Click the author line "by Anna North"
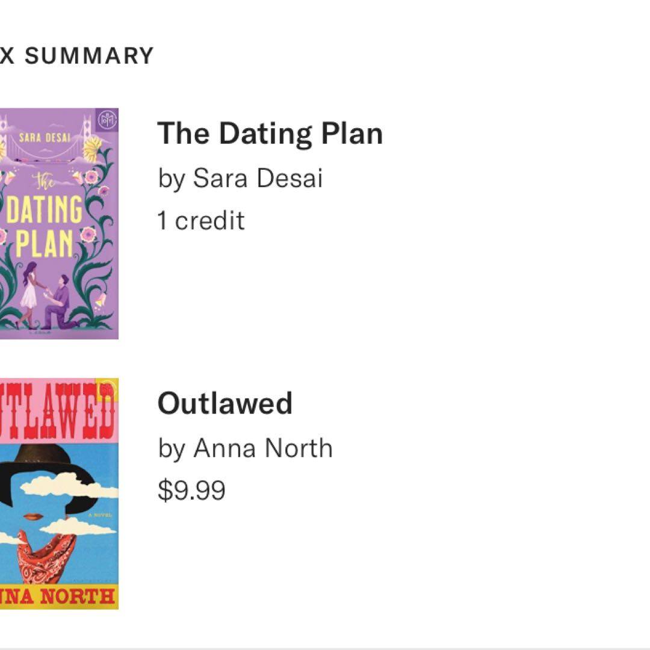This screenshot has height=650, width=650. [245, 448]
